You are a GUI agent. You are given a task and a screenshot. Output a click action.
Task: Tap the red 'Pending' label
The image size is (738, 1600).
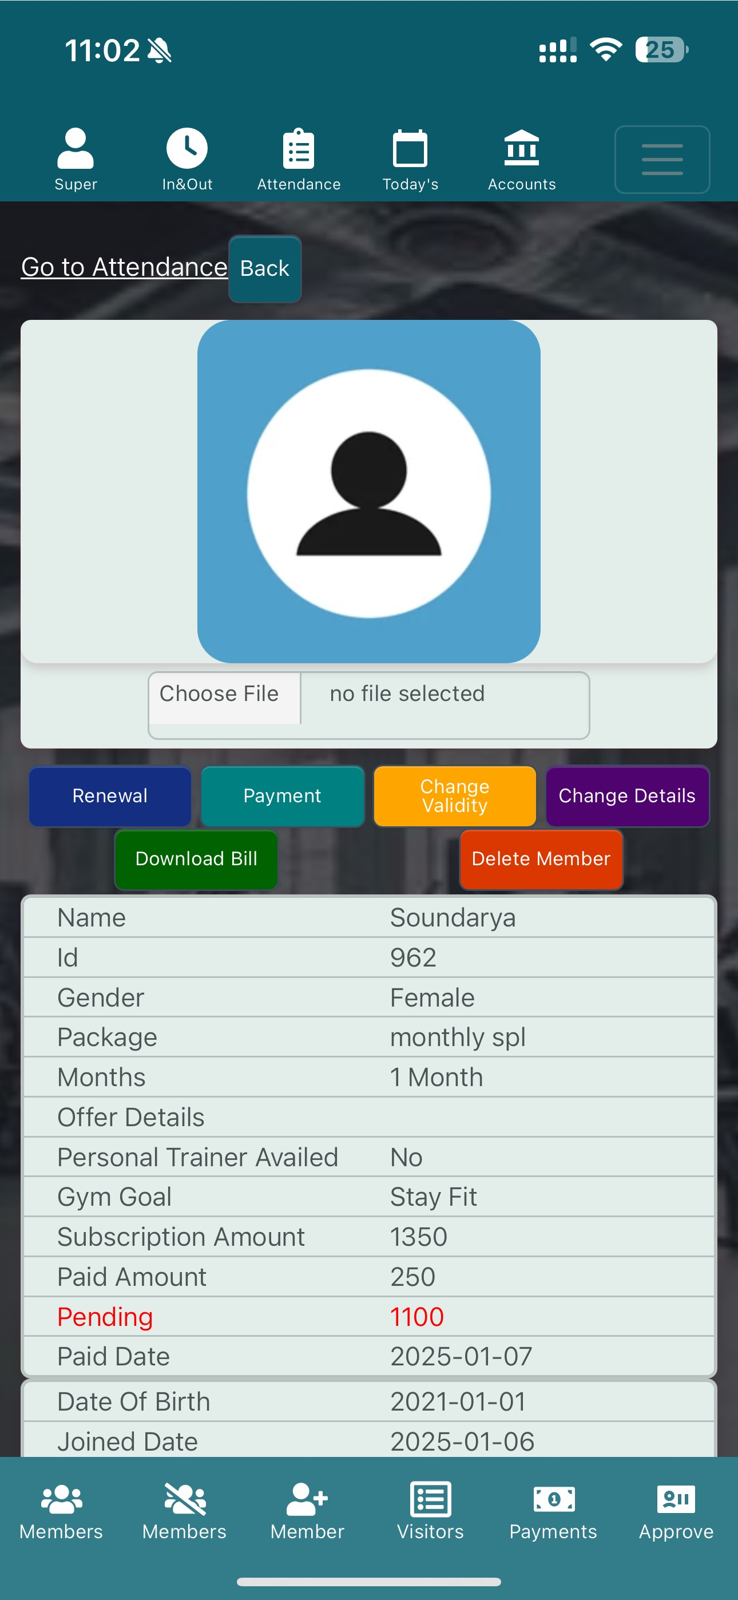[x=105, y=1317]
